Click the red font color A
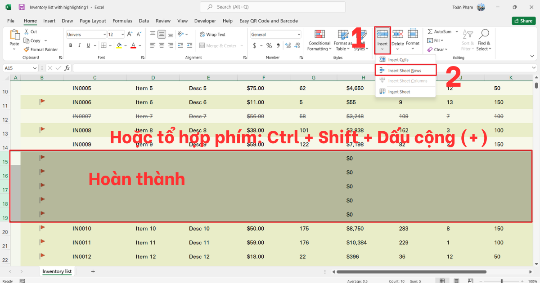Screen dimensions: 540x283 tap(133, 45)
